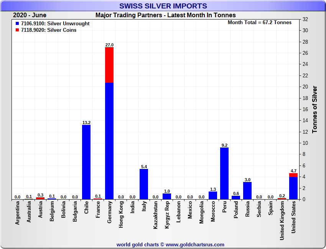Viewport: 326px width, 249px height.
Task: Click the Poland bar
Action: tap(236, 197)
